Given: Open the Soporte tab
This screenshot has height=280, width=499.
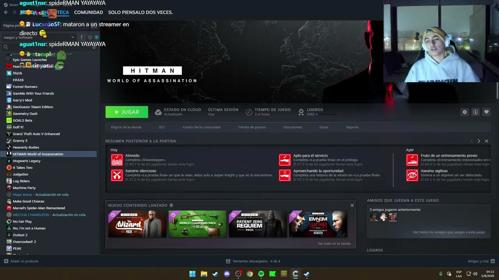Looking at the screenshot, I should [352, 127].
